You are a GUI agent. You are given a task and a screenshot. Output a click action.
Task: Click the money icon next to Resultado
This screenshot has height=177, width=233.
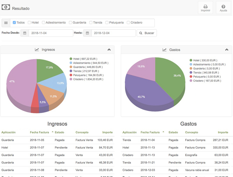pyautogui.click(x=5, y=8)
